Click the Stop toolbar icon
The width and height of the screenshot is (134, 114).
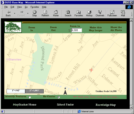[35, 12]
